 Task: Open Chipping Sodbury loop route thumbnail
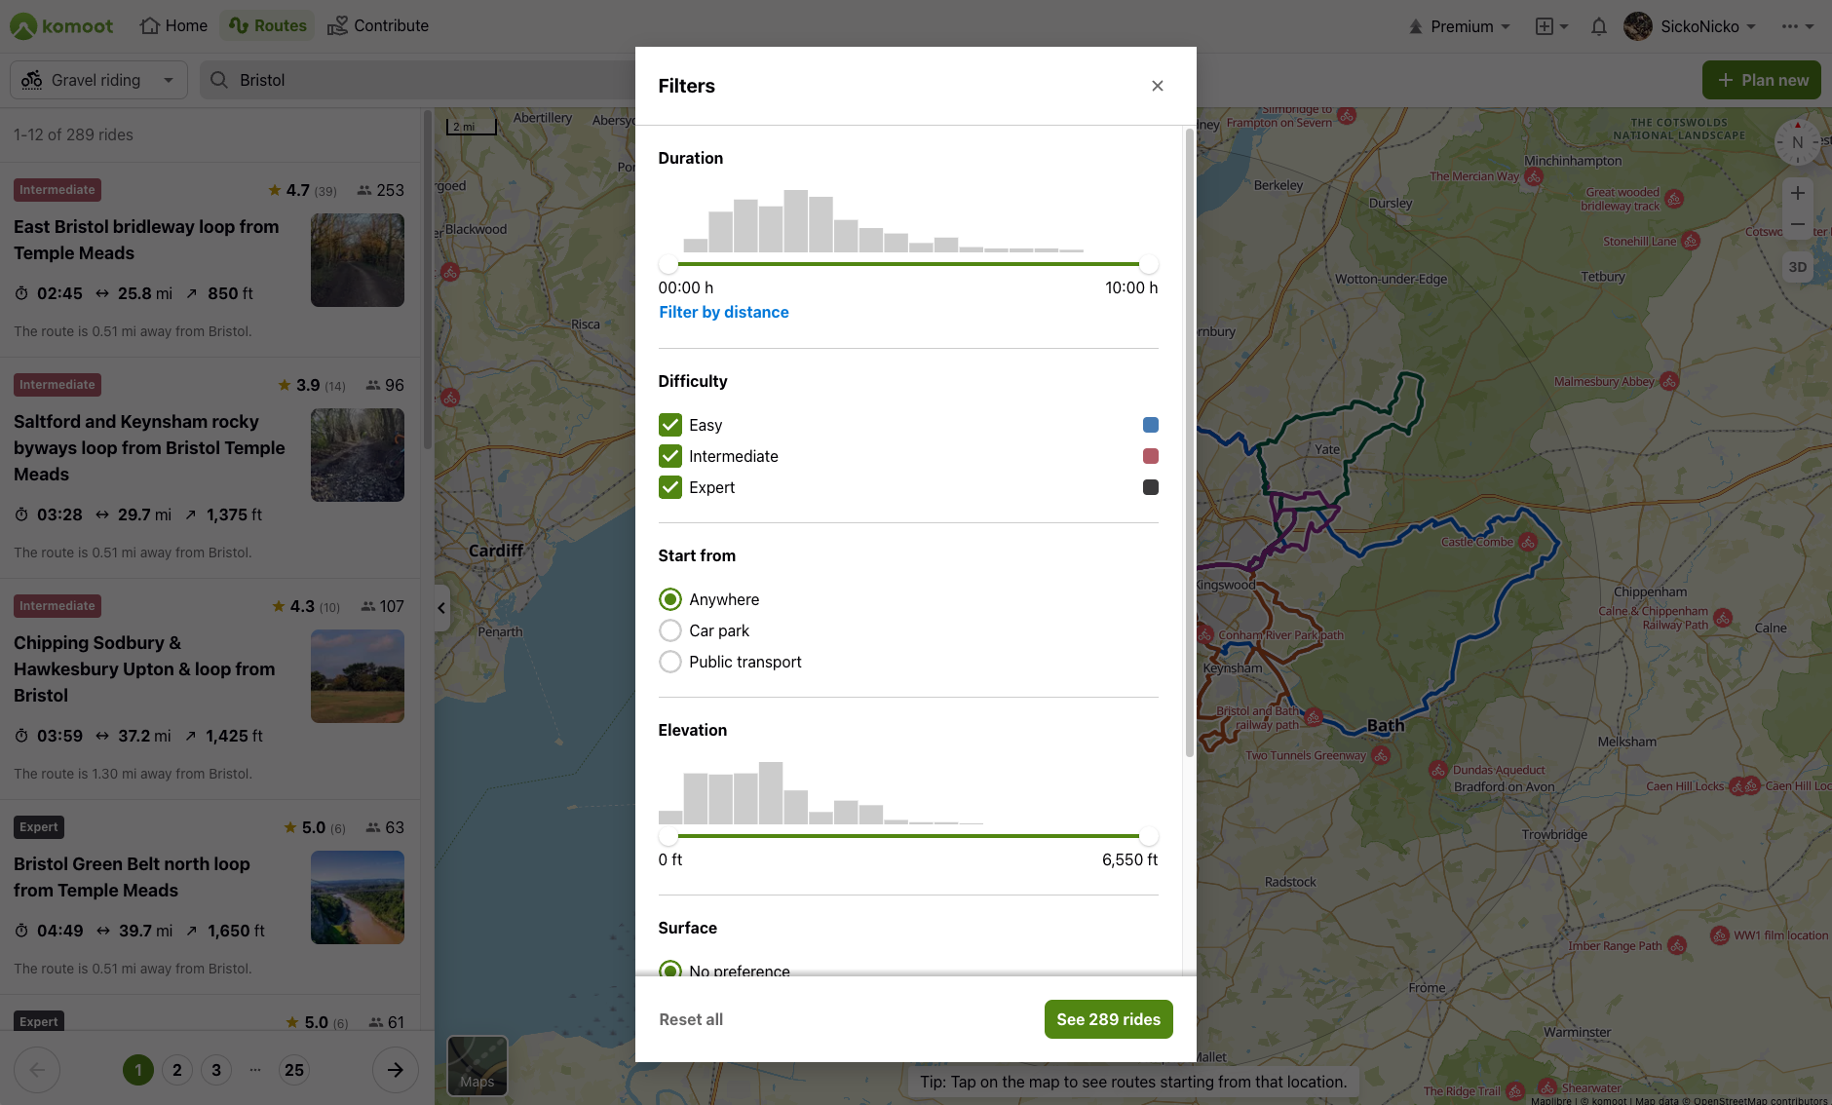(x=358, y=676)
